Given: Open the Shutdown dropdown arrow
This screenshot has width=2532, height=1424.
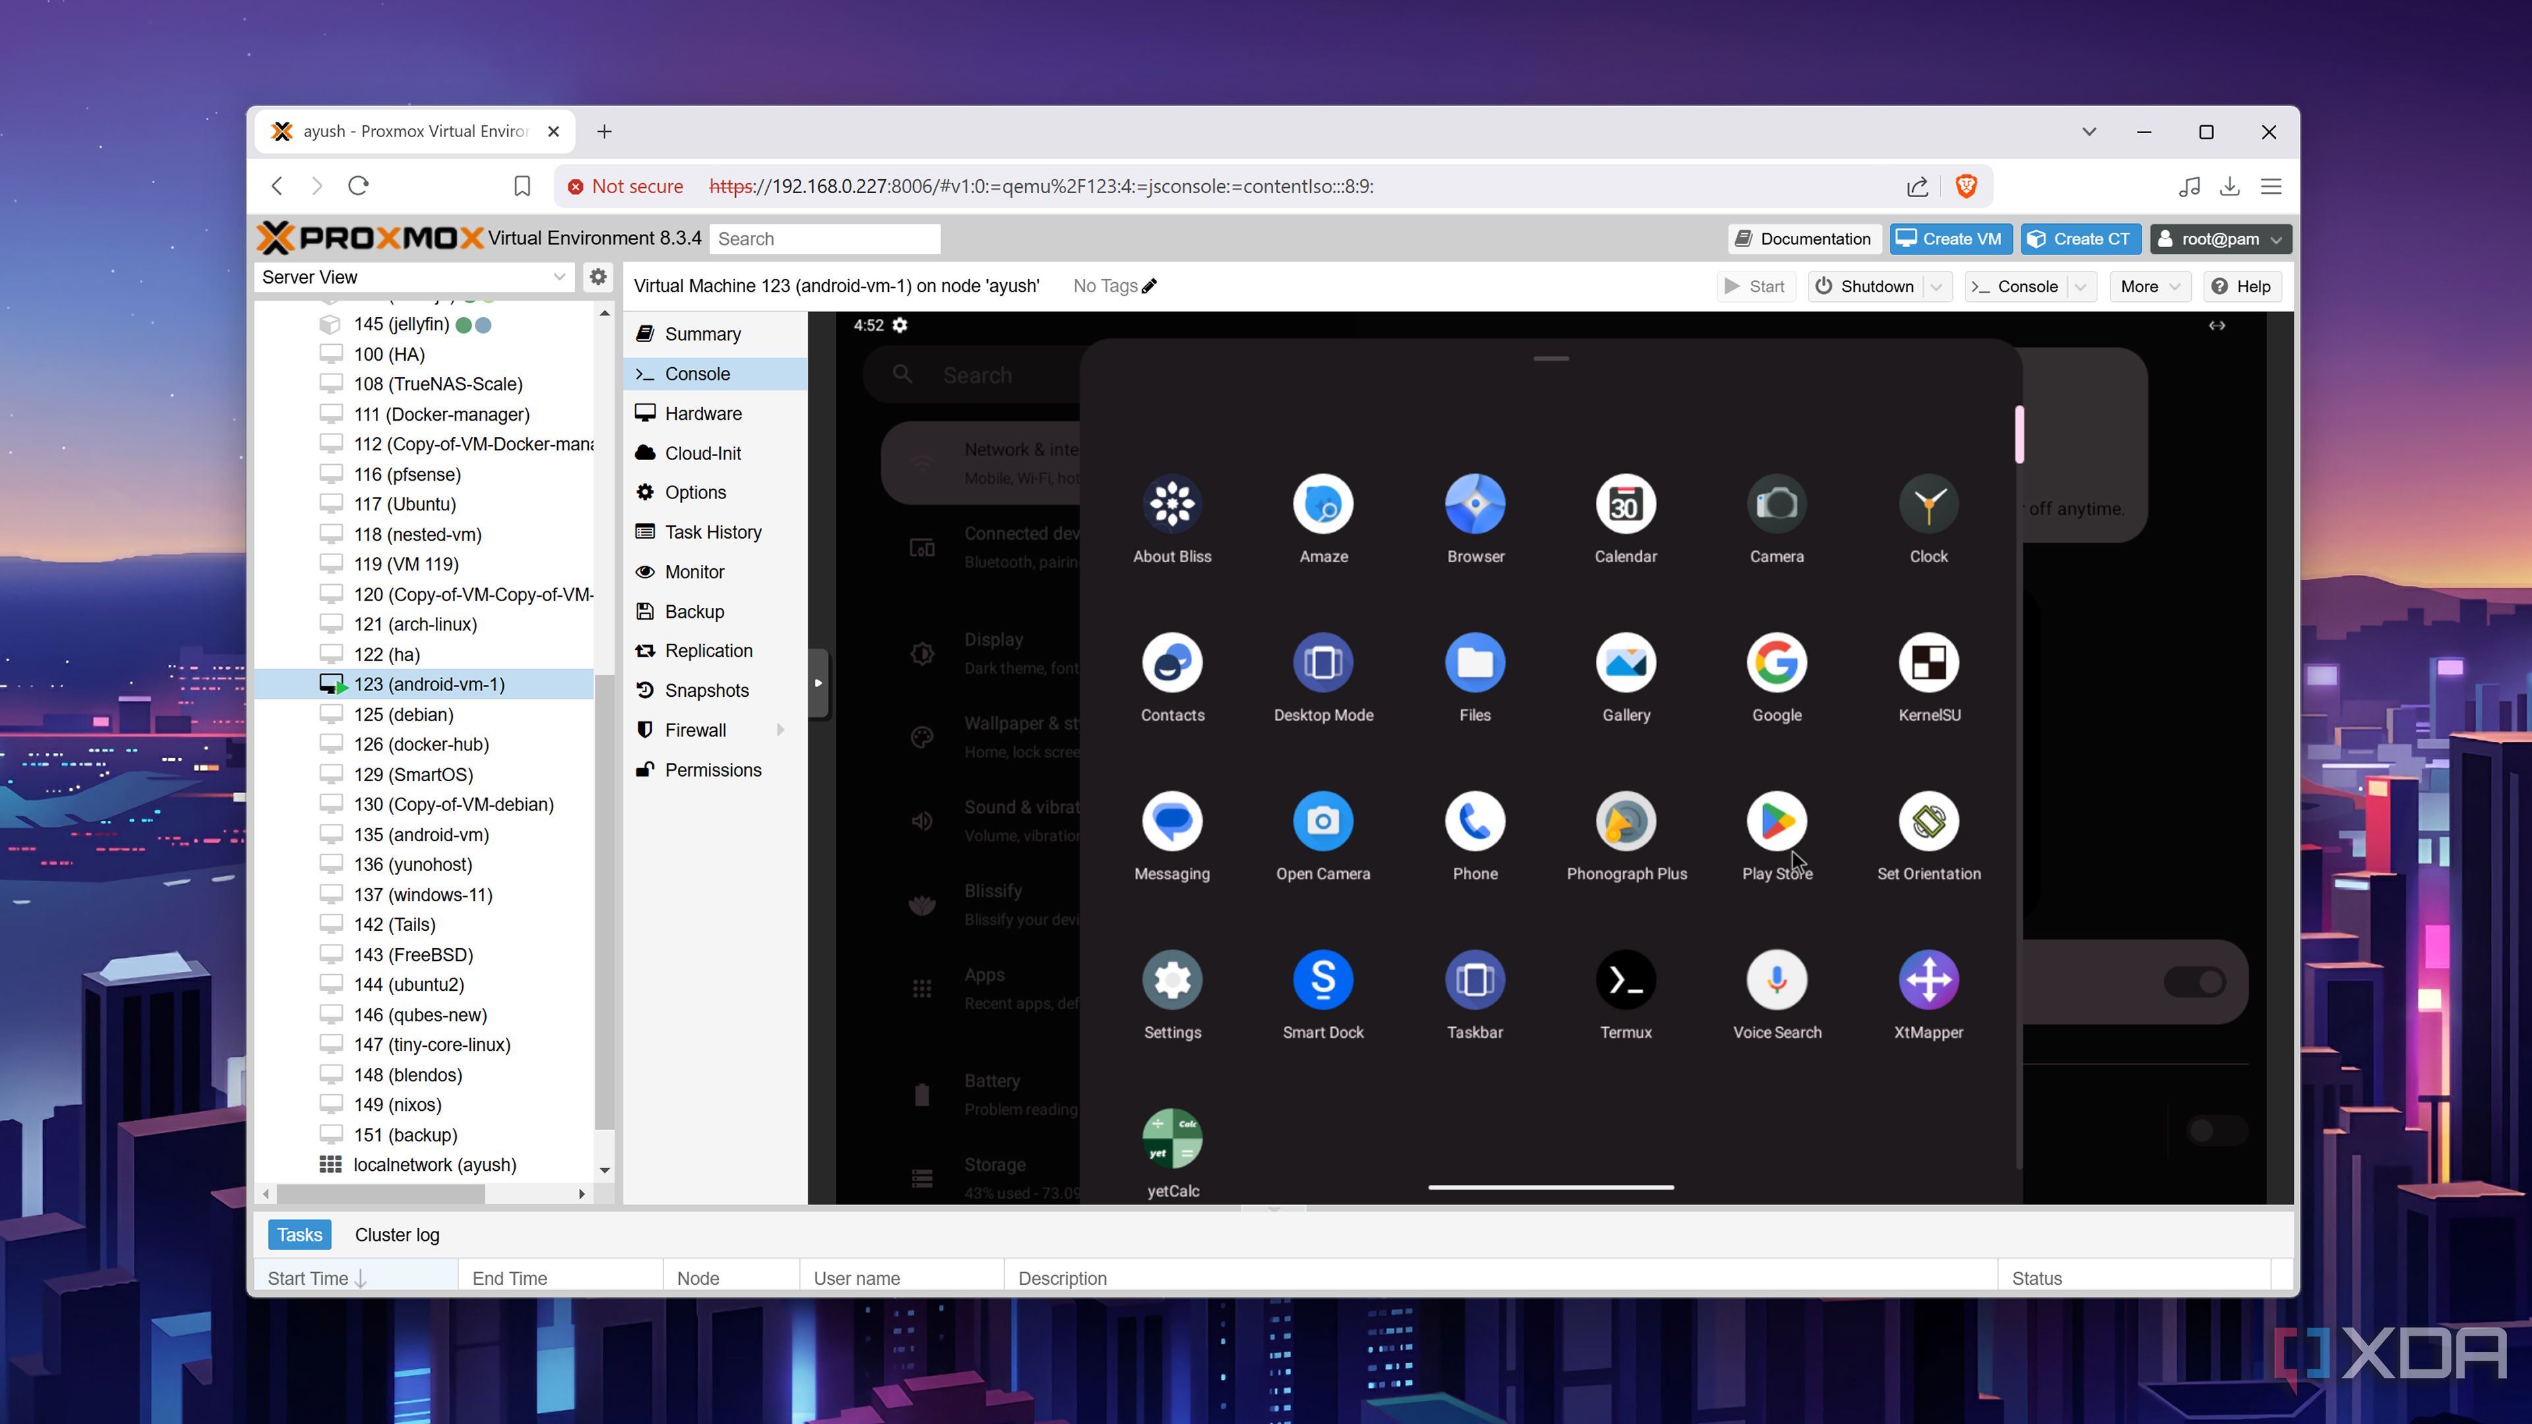Looking at the screenshot, I should 1937,286.
